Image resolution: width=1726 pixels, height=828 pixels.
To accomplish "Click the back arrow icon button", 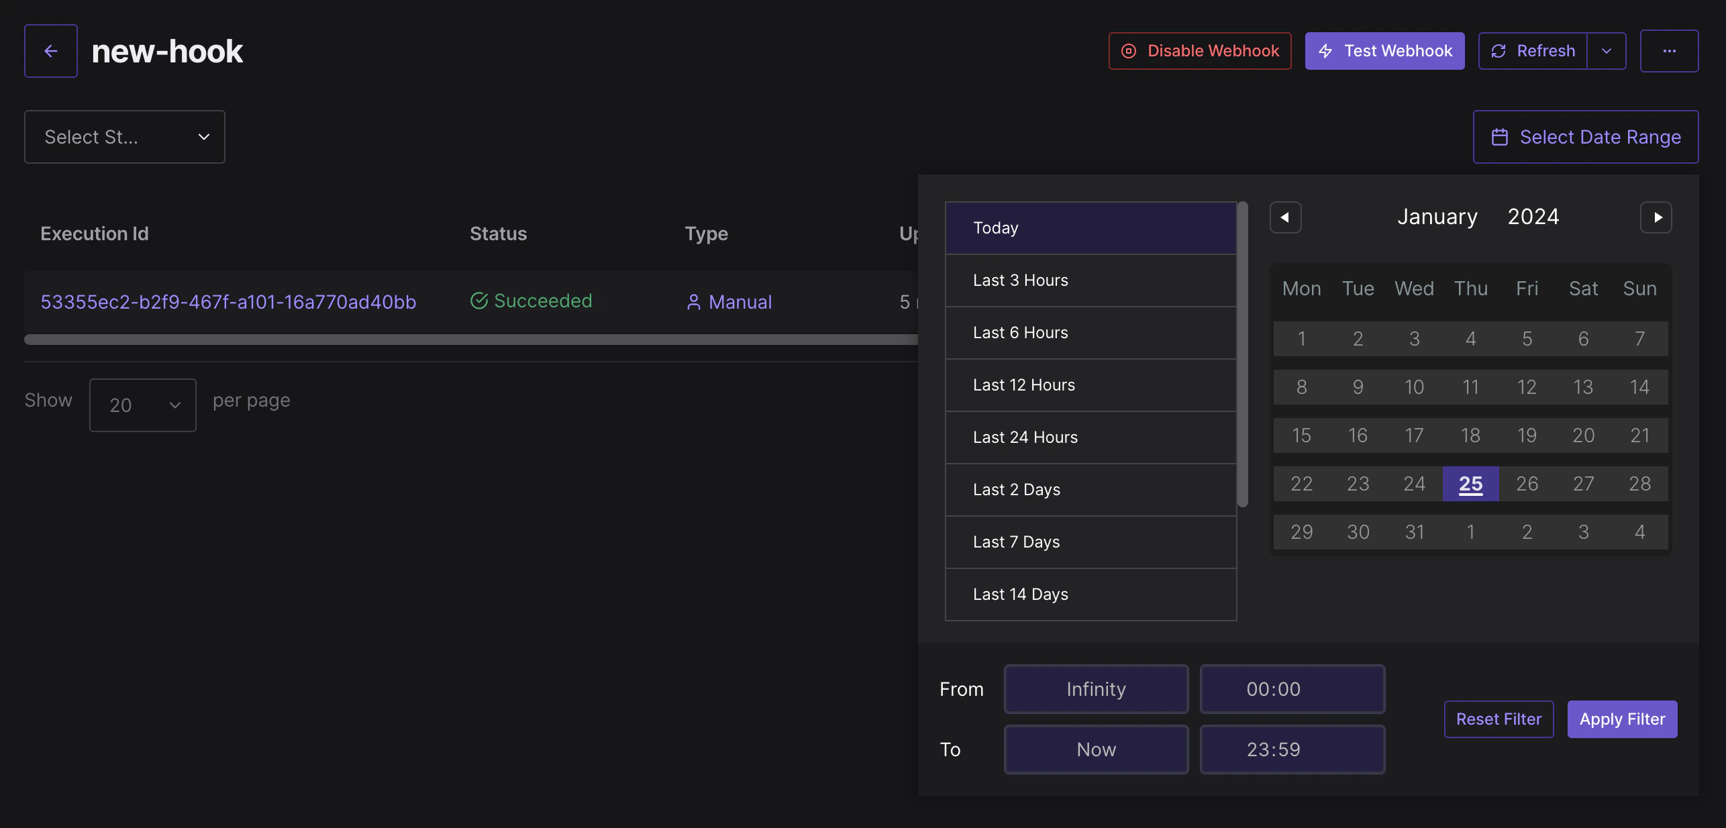I will pos(51,51).
